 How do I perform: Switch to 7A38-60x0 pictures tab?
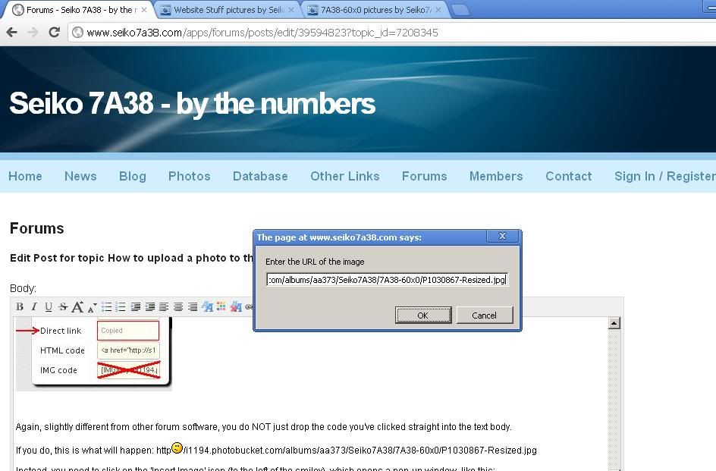375,10
